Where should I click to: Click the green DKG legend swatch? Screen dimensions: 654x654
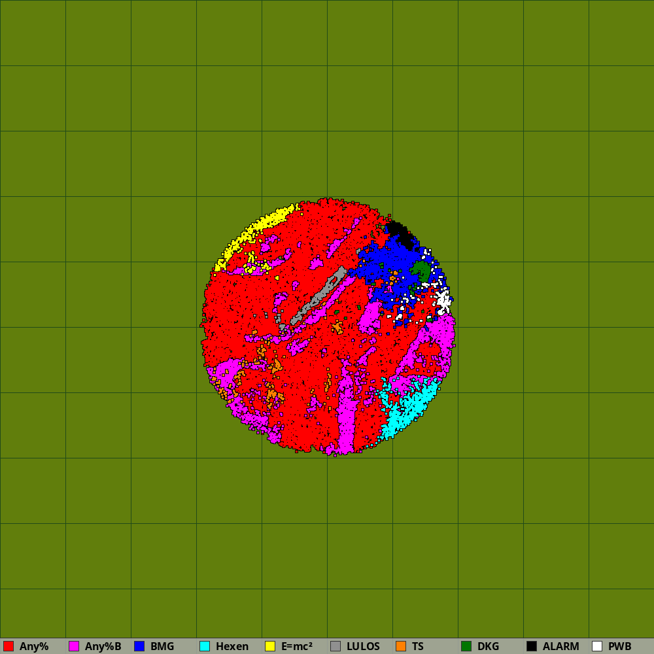tap(466, 646)
